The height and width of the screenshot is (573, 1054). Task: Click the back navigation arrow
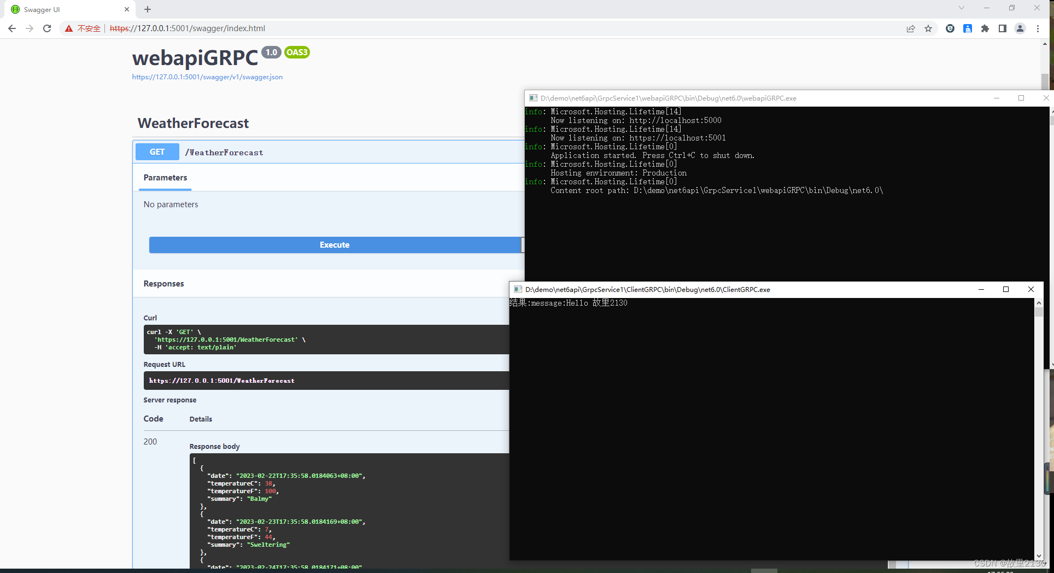click(12, 28)
